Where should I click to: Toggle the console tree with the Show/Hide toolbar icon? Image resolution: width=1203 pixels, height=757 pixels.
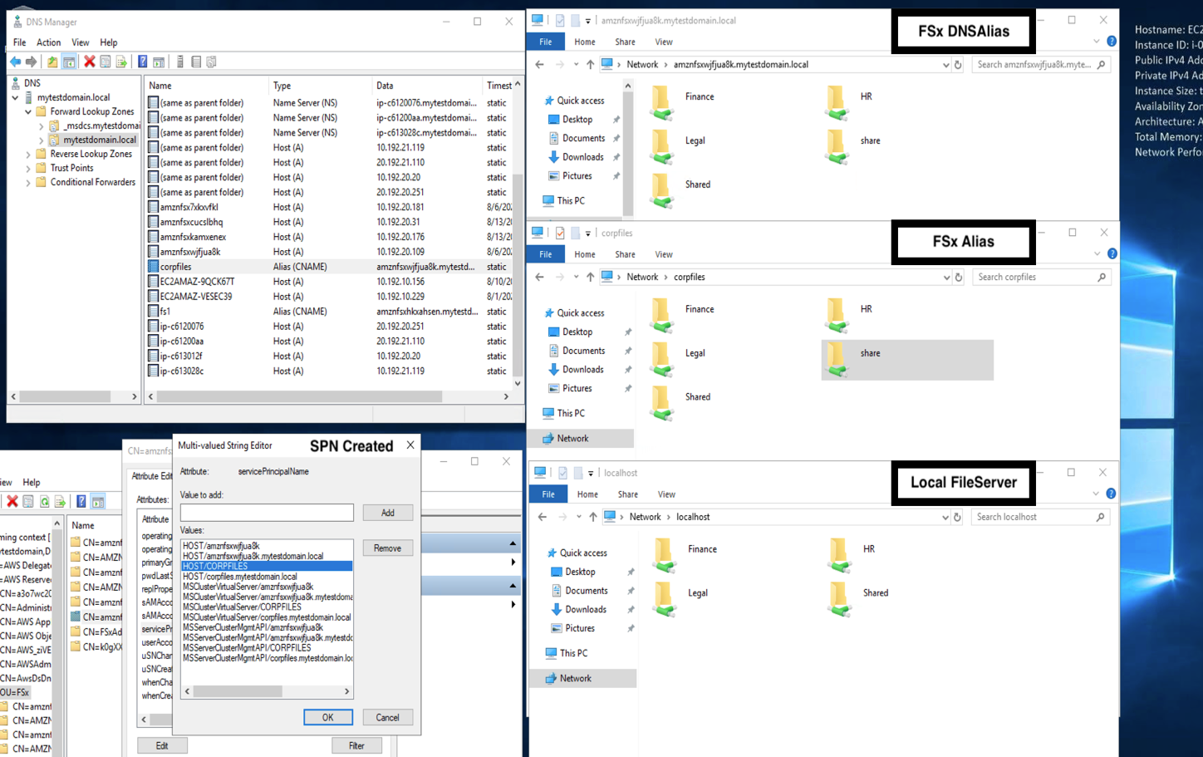[x=69, y=61]
